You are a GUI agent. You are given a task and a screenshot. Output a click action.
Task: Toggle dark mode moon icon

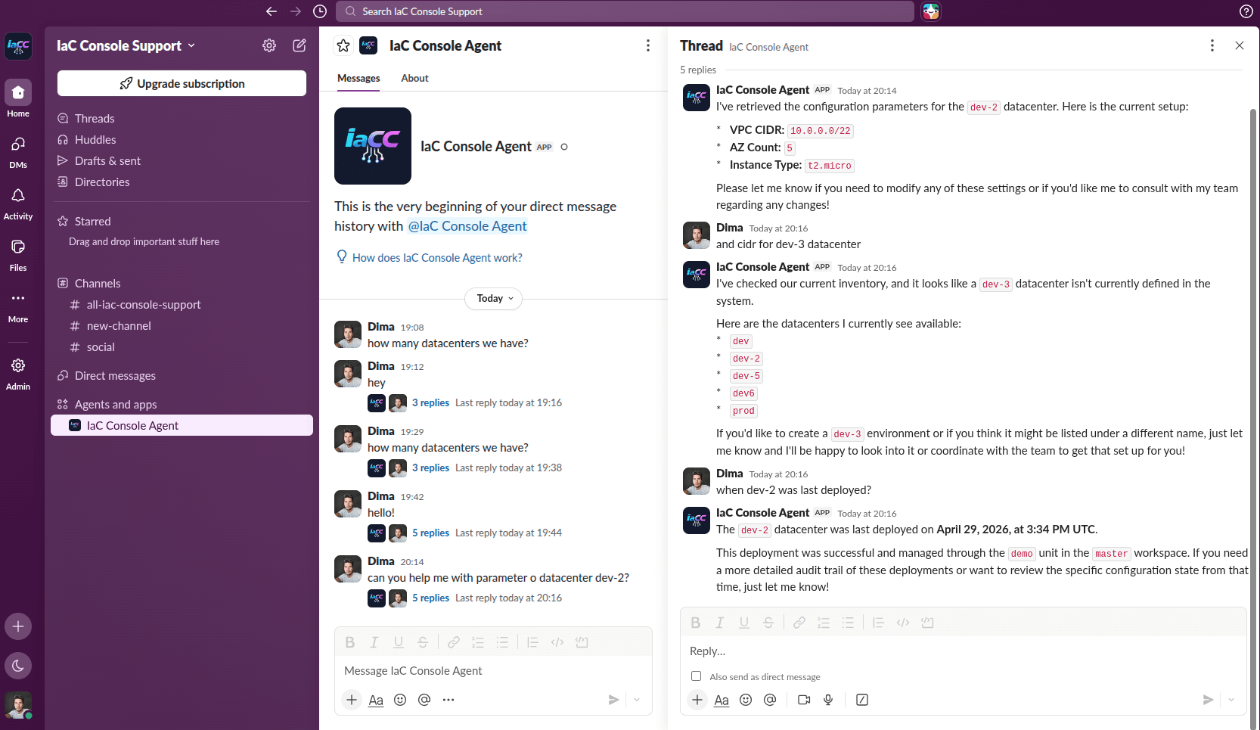(x=18, y=666)
